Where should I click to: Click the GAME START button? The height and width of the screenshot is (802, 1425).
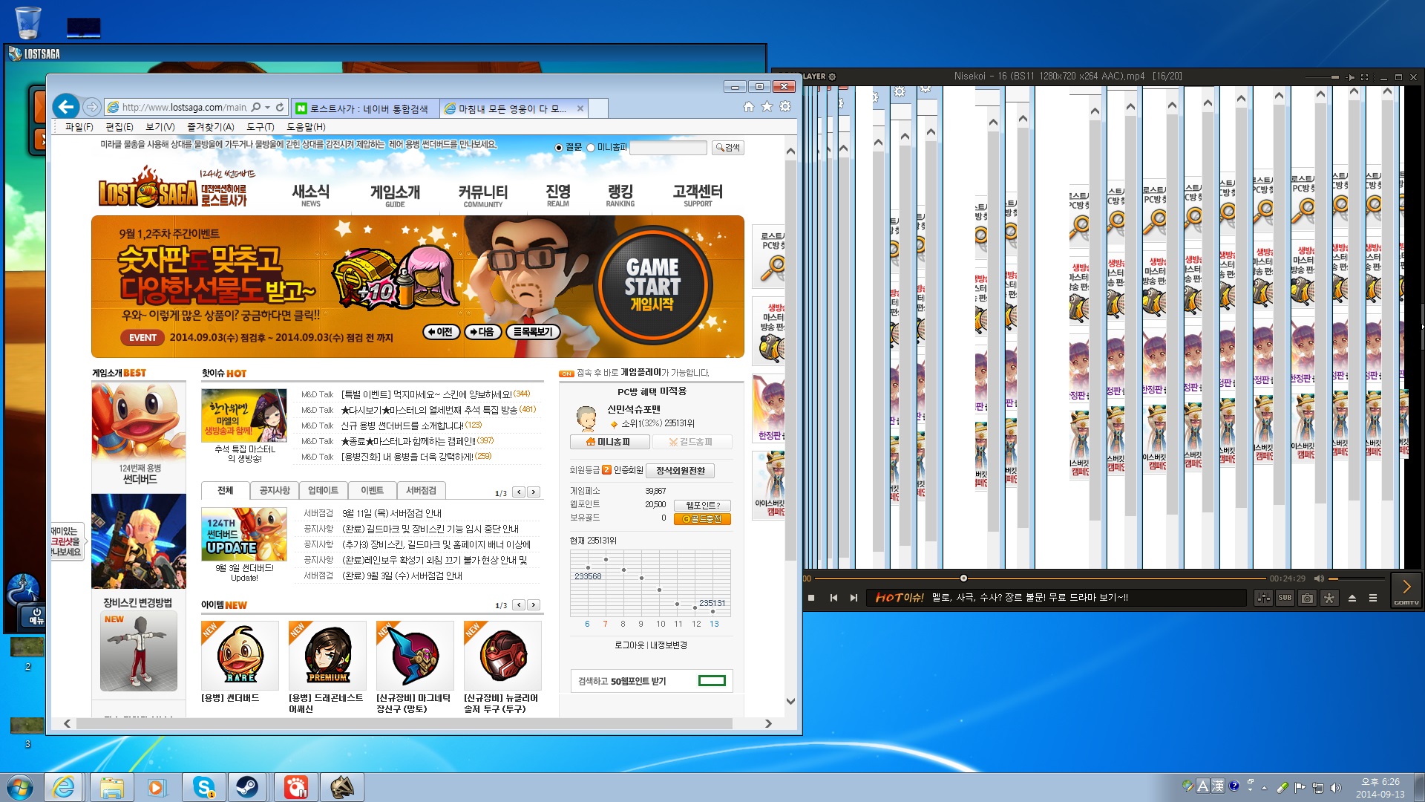click(652, 286)
